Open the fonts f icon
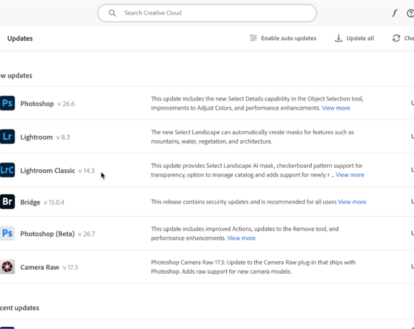The image size is (414, 329). tap(394, 13)
